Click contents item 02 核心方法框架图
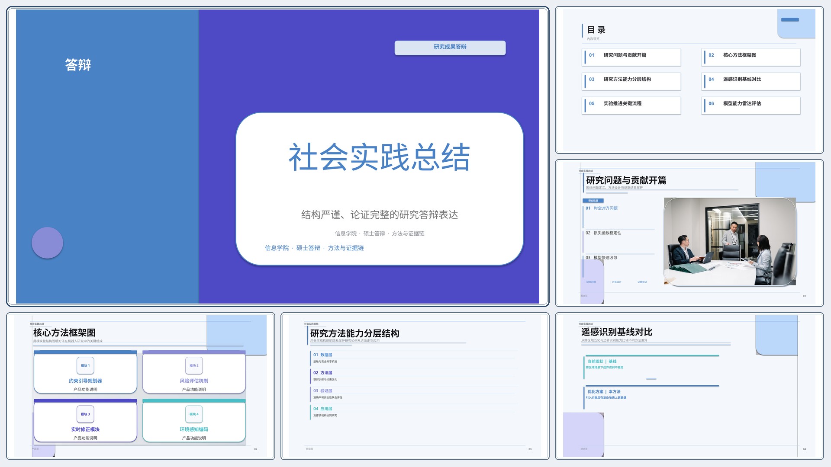Screen dimensions: 831x467 [751, 57]
